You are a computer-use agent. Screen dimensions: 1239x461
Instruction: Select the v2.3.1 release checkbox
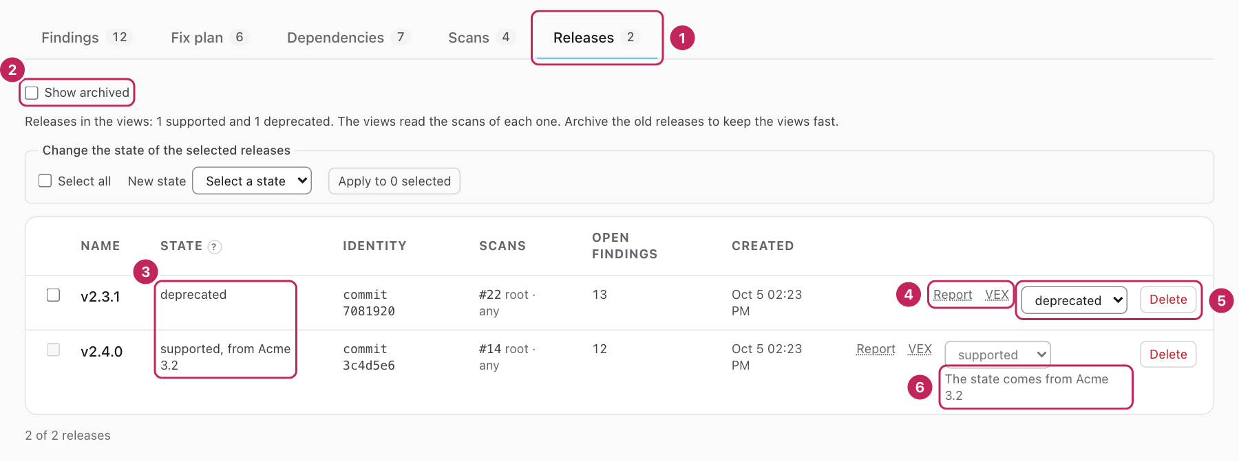53,295
